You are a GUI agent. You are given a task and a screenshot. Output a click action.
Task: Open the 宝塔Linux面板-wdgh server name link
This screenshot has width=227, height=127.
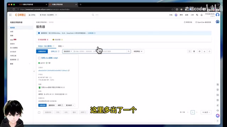[50, 58]
